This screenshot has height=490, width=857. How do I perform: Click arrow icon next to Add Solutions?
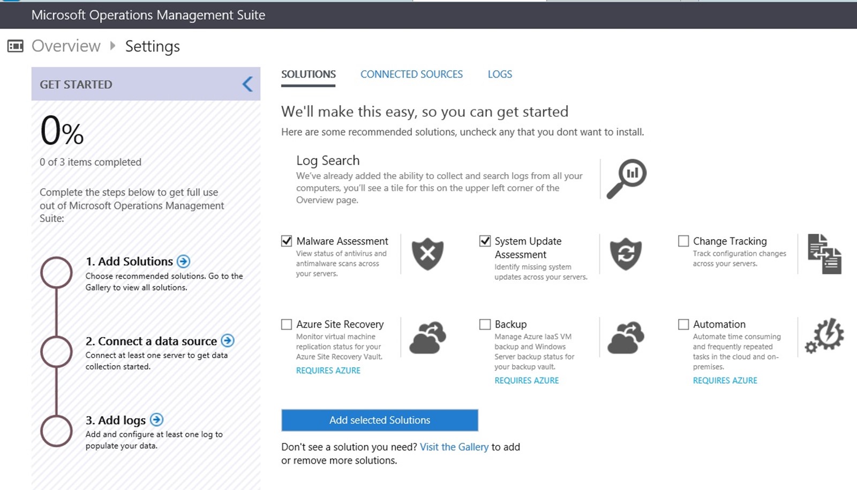(x=183, y=261)
